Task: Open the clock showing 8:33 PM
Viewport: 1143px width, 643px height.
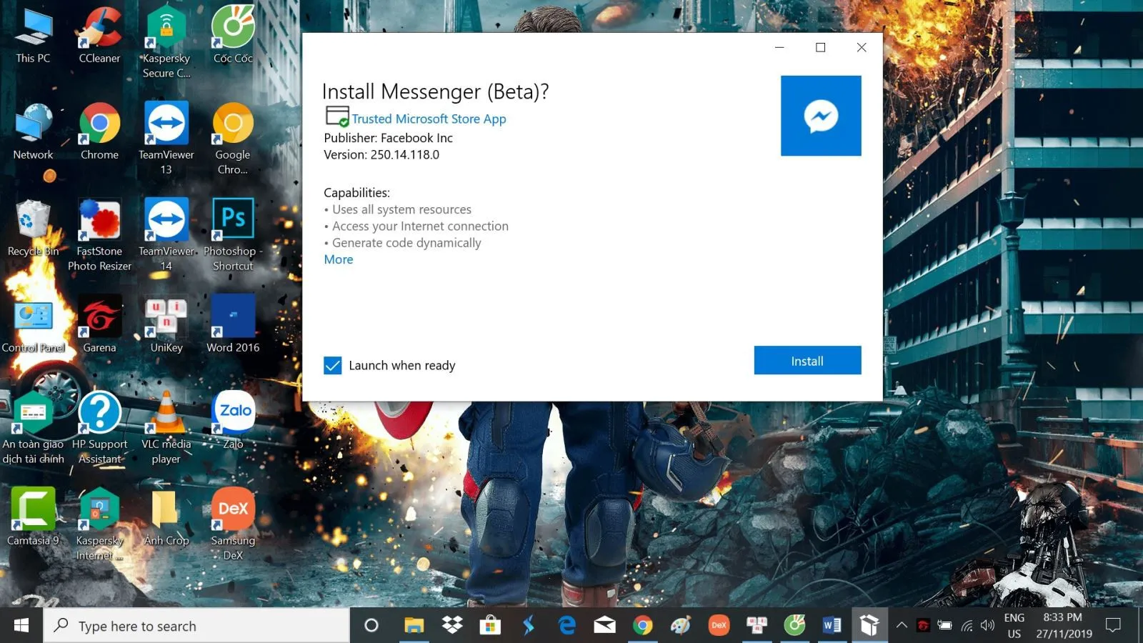Action: click(x=1063, y=626)
